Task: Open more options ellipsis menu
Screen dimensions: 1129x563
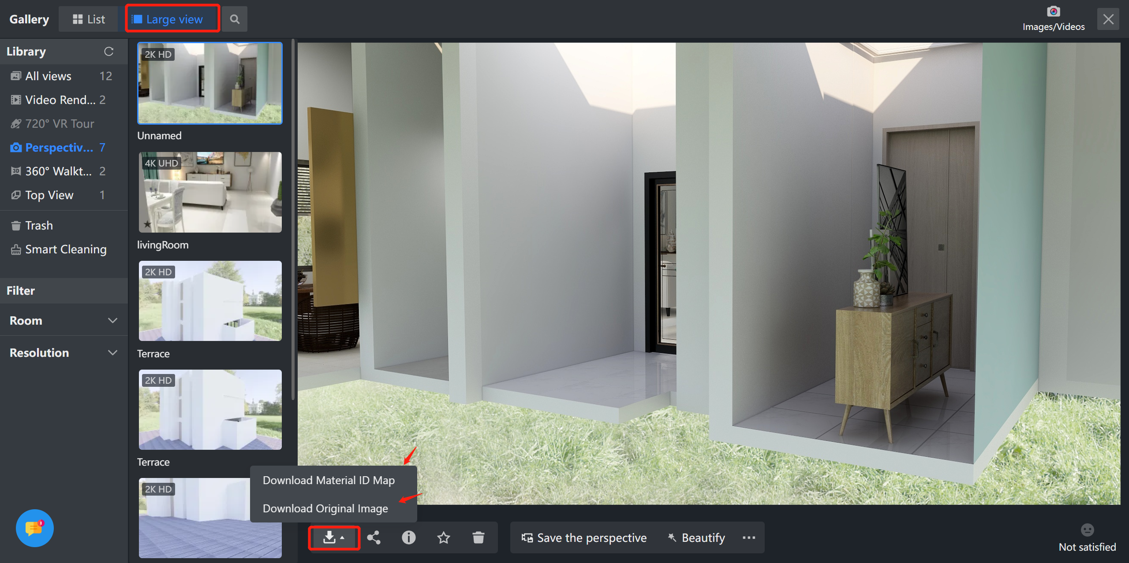Action: 748,537
